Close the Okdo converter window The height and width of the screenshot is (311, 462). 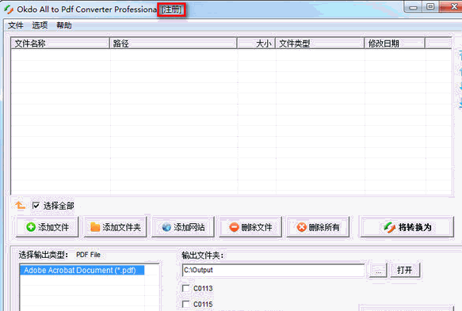pos(452,7)
